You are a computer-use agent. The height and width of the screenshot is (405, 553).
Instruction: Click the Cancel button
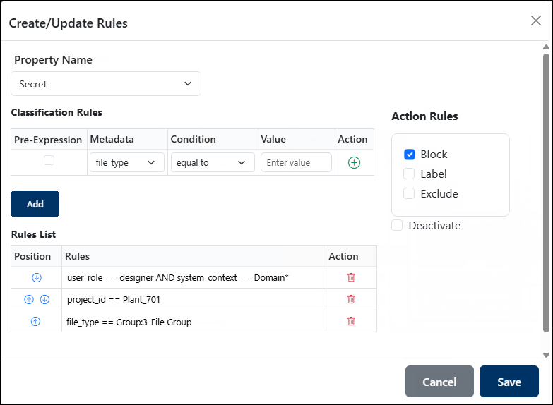[439, 382]
